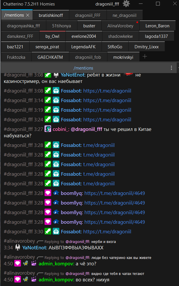The height and width of the screenshot is (286, 179).
Task: Go to the mokrivskyi tab
Action: [123, 57]
